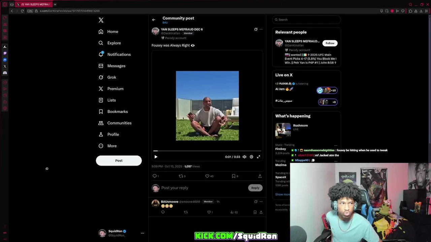Open Messenger in Opera sidebar
This screenshot has height=242, width=431.
pos(5,60)
